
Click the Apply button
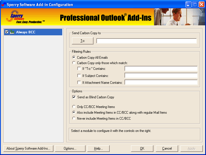(x=192, y=148)
